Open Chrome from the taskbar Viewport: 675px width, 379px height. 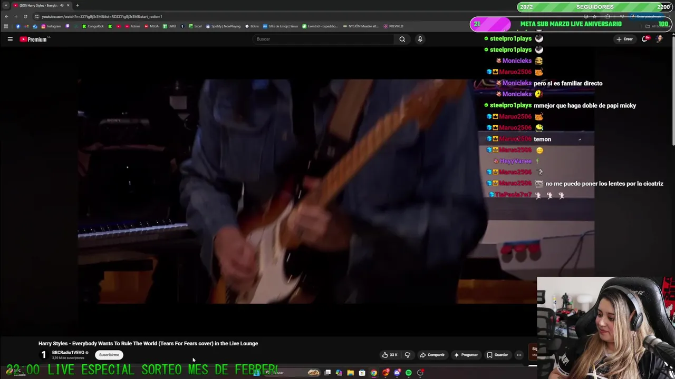coord(374,373)
